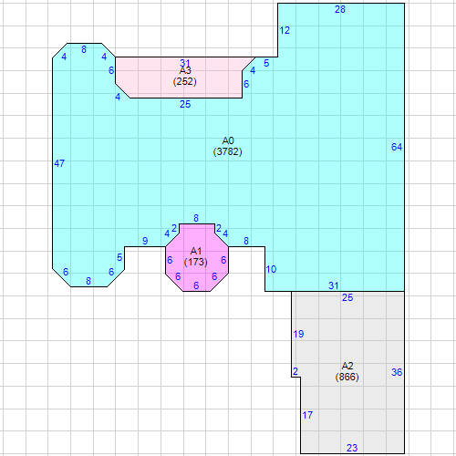Click the A0 area value (3782)
Screen dimensions: 456x456
click(228, 151)
